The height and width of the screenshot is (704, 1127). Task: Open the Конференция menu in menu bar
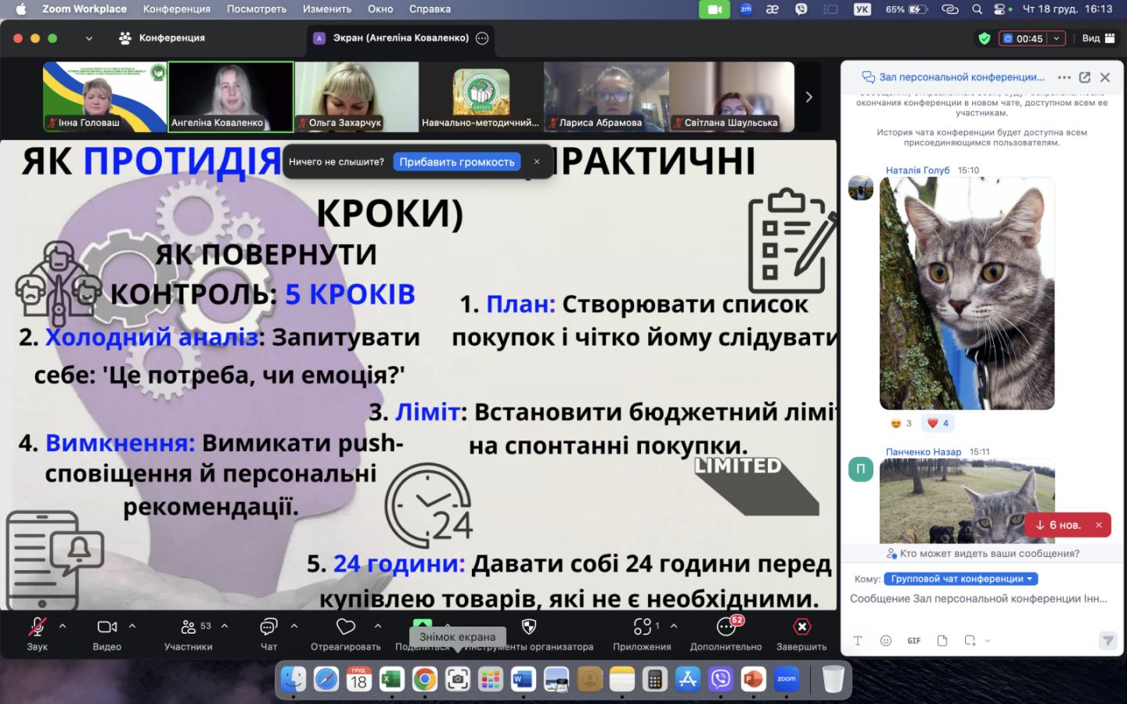(x=176, y=9)
